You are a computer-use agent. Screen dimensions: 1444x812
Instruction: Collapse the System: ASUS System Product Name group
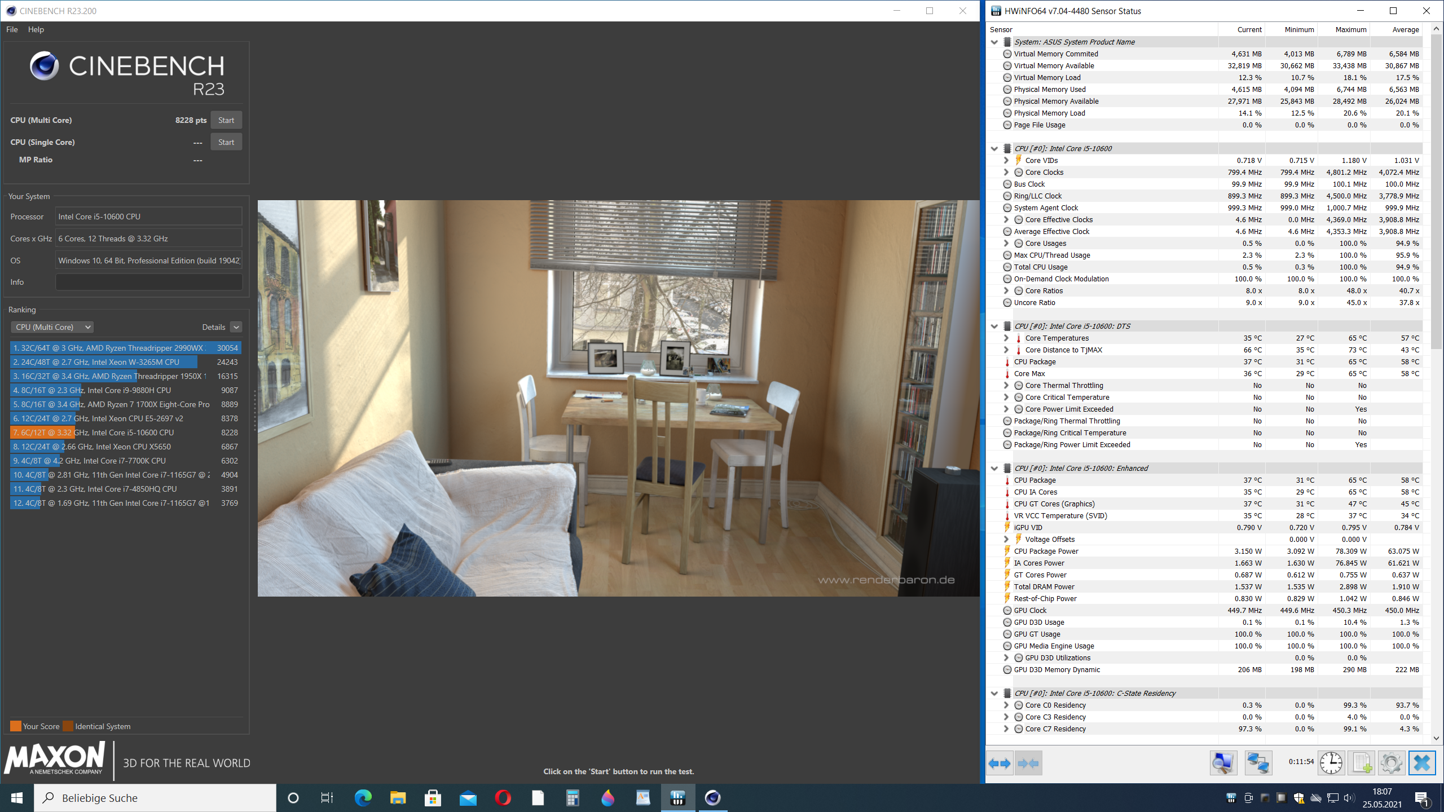[x=994, y=42]
